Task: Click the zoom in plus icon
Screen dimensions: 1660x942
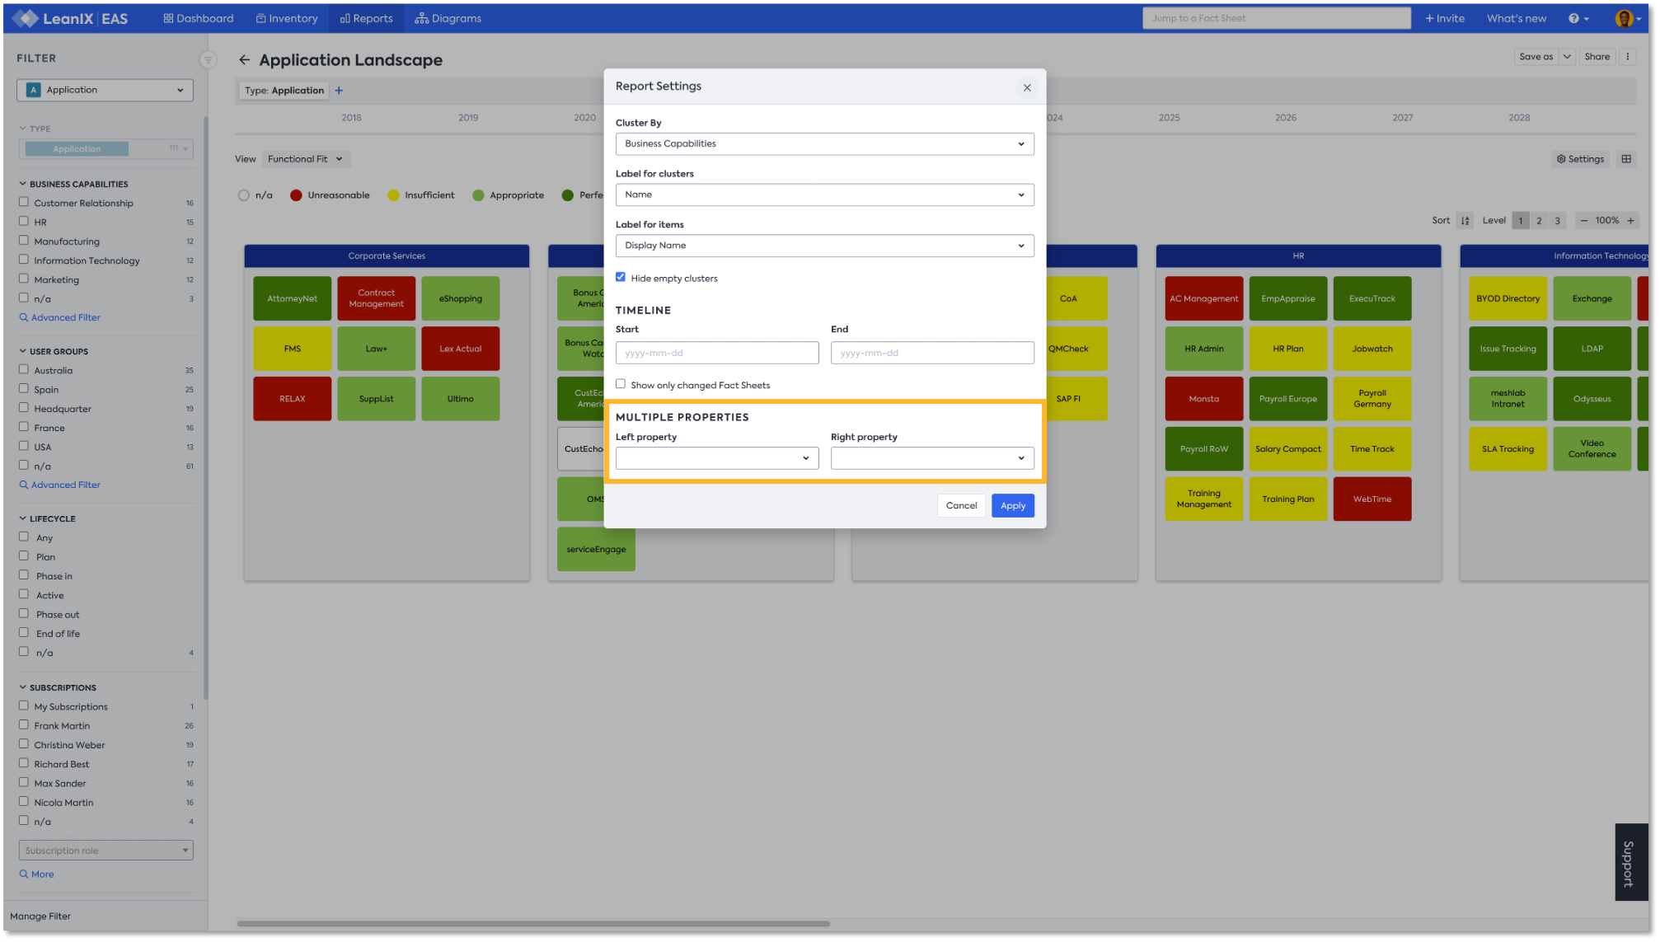Action: click(x=1630, y=221)
